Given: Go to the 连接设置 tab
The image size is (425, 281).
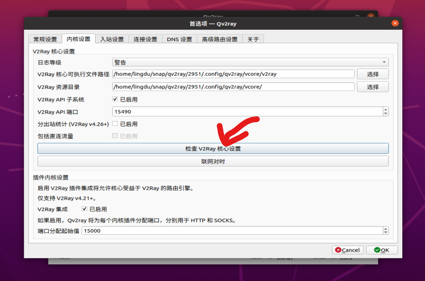Looking at the screenshot, I should (145, 39).
